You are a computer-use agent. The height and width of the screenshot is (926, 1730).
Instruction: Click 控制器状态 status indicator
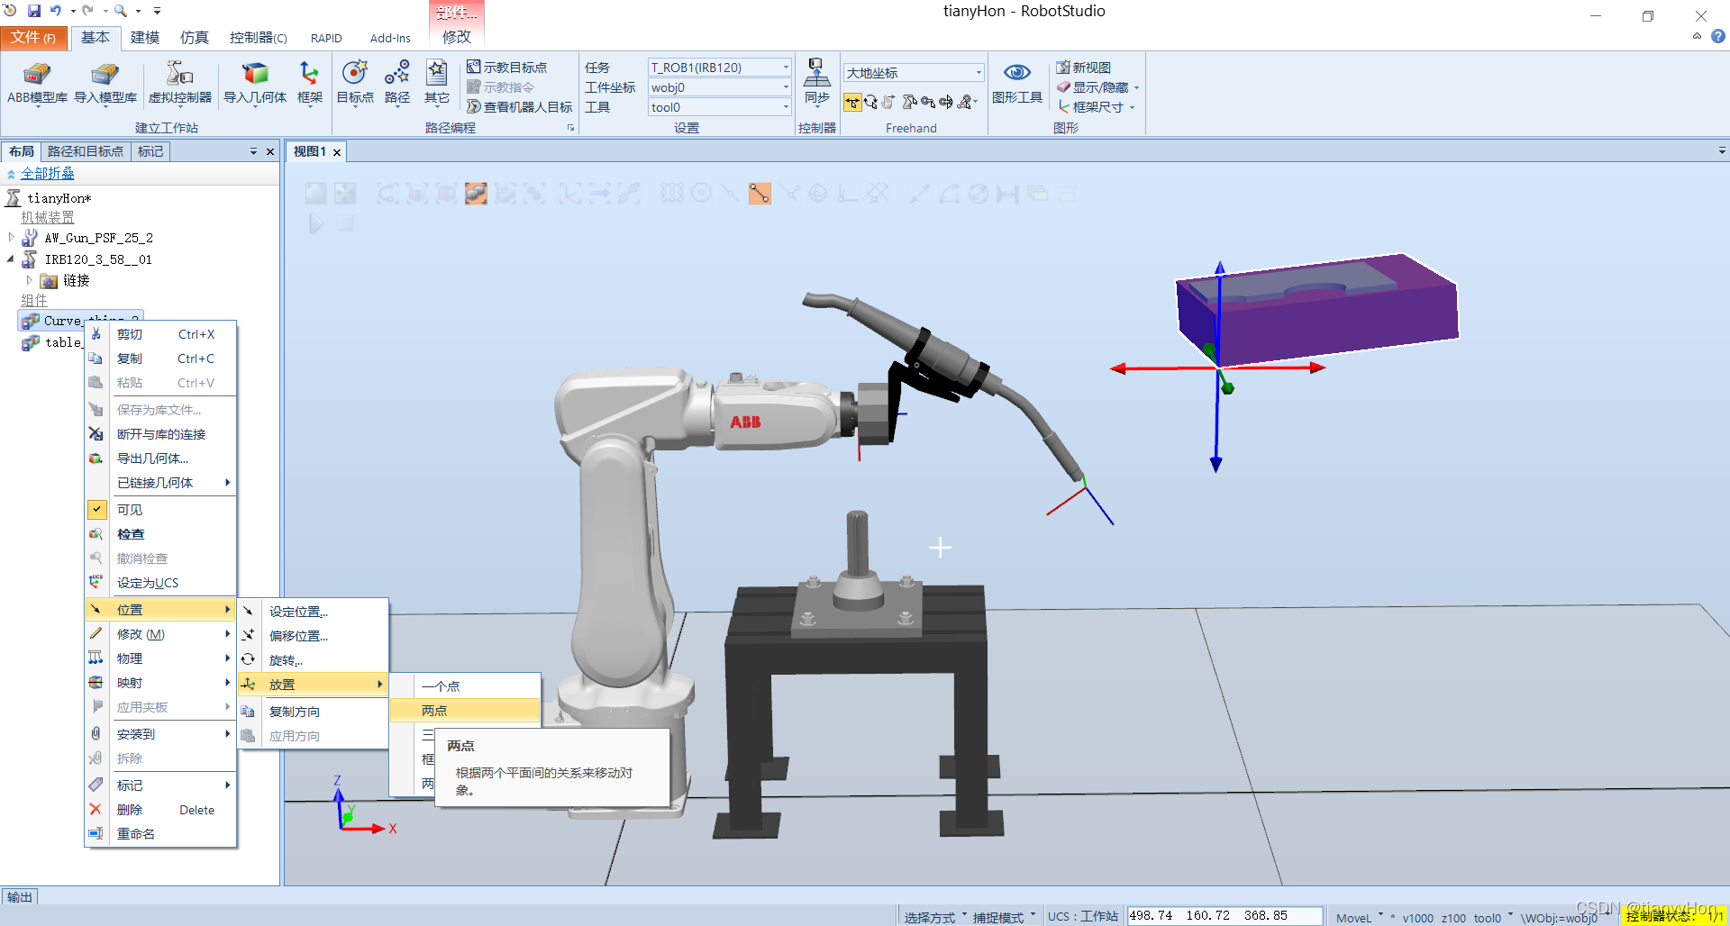point(1674,916)
